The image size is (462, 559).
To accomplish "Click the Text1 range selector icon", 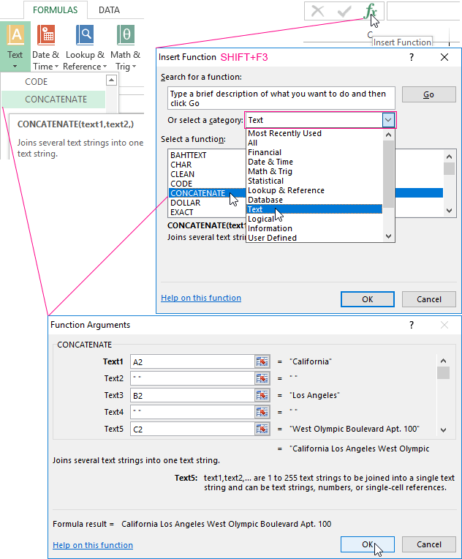I will [262, 362].
